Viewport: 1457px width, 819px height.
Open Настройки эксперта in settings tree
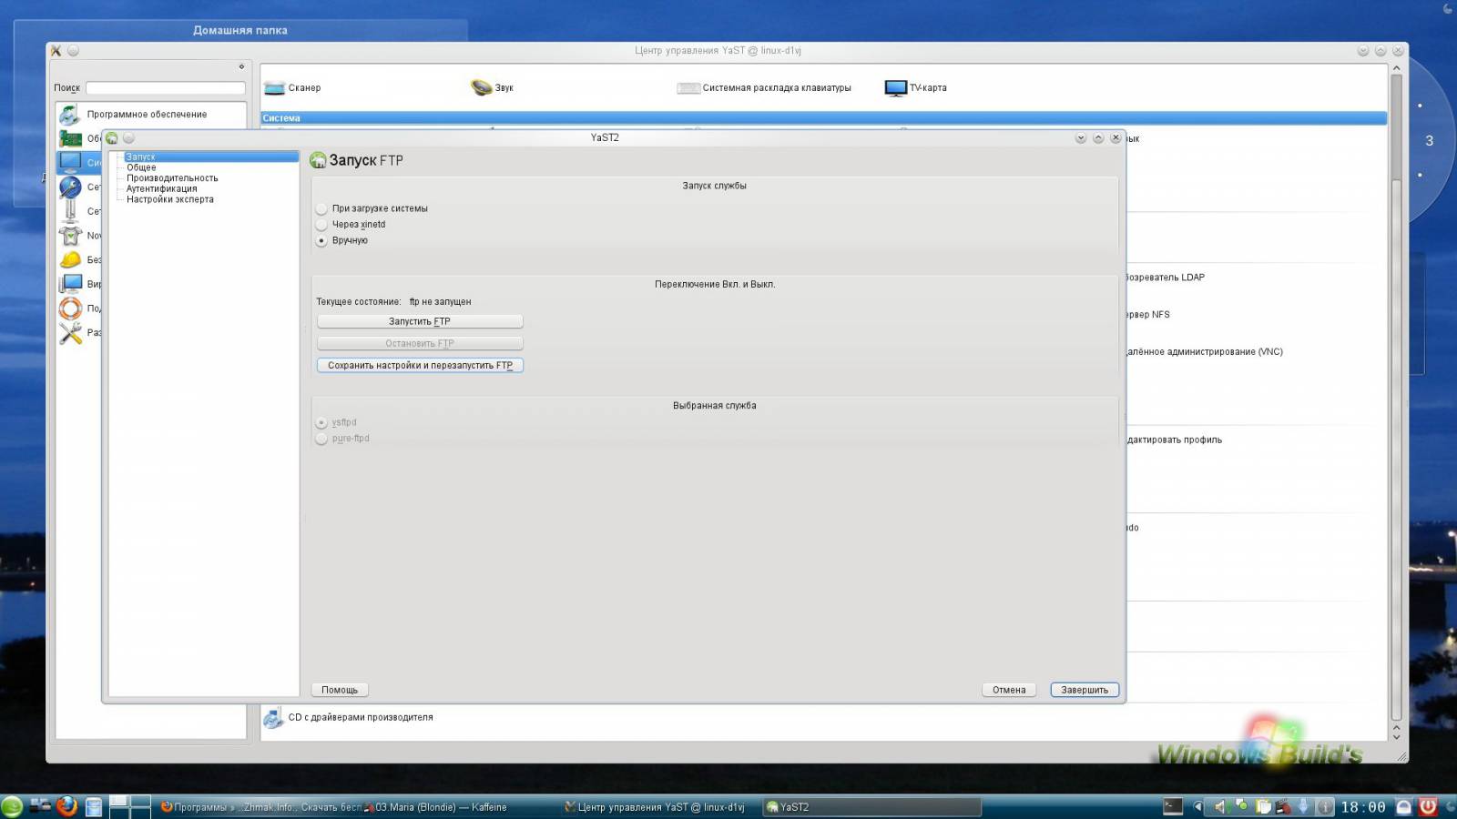coord(170,199)
